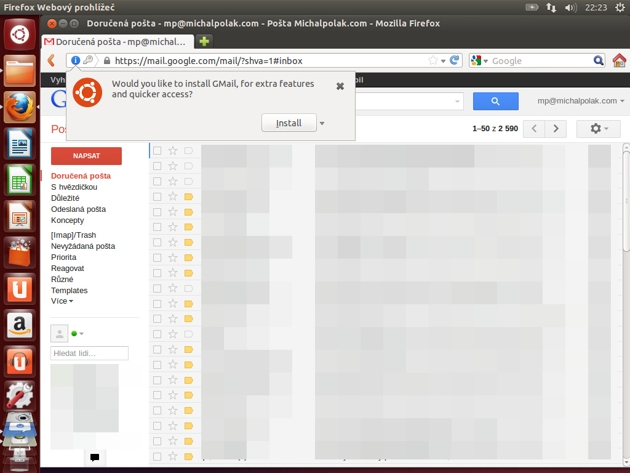
Task: Open Ubuntu One Music from the launcher
Action: click(20, 362)
